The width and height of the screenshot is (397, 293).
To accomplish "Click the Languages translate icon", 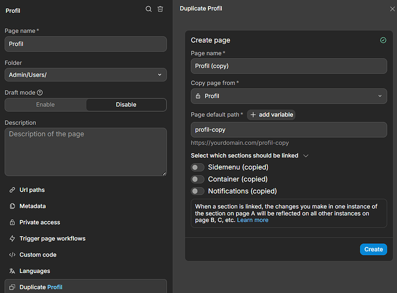I will (x=12, y=271).
